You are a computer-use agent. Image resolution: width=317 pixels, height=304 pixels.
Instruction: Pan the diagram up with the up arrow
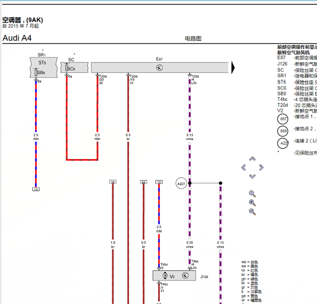tap(252, 159)
